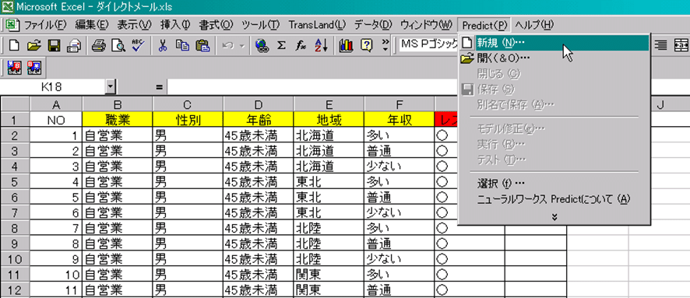Select the yellow 年収 header cell
The height and width of the screenshot is (298, 690).
point(400,120)
